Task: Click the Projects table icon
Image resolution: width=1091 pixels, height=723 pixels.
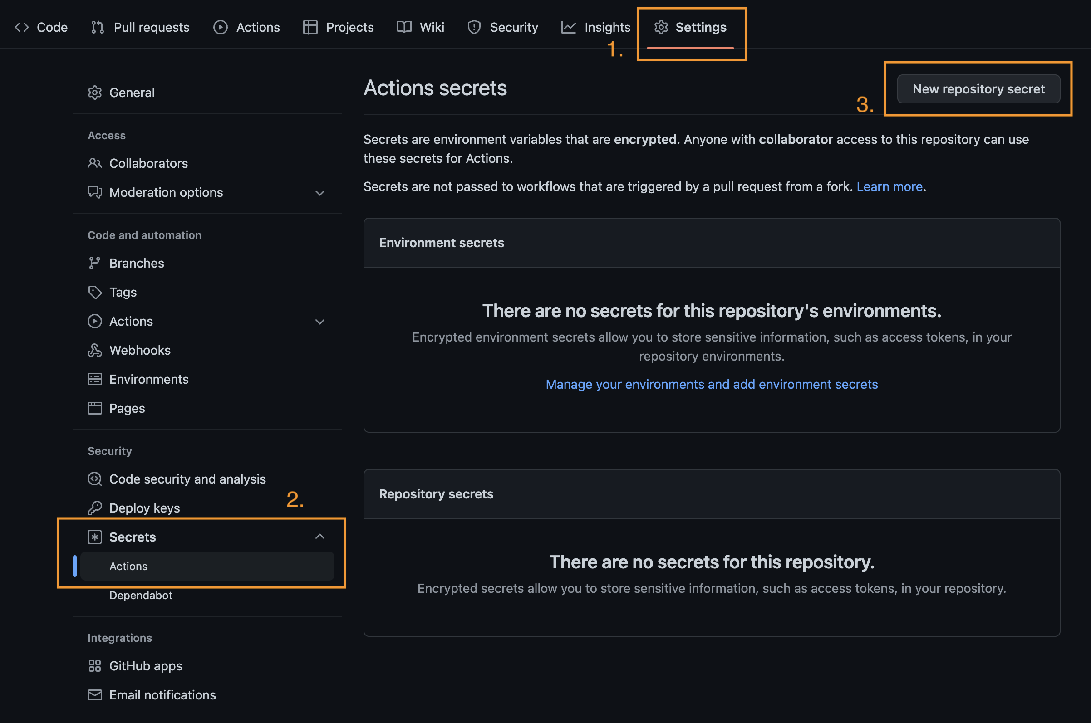Action: click(x=310, y=27)
